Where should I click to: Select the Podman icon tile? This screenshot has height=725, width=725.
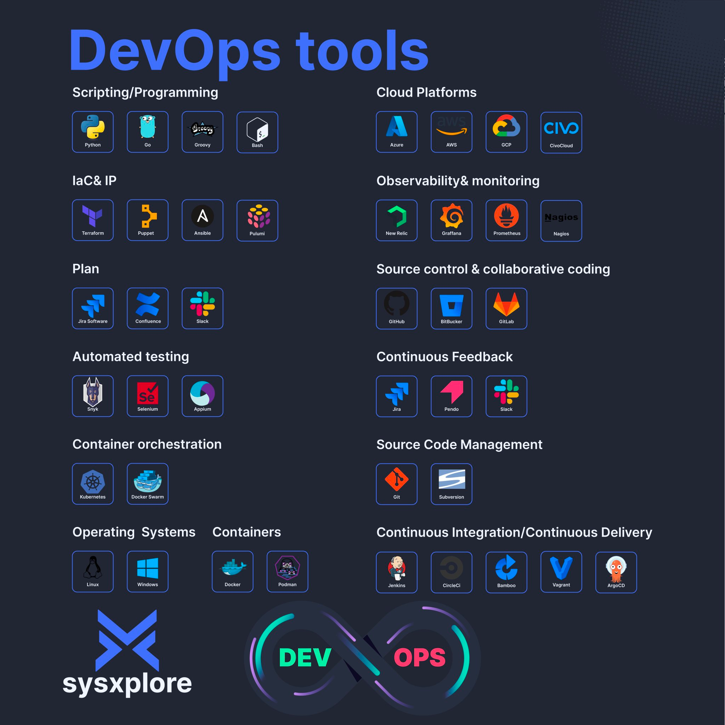pos(287,572)
